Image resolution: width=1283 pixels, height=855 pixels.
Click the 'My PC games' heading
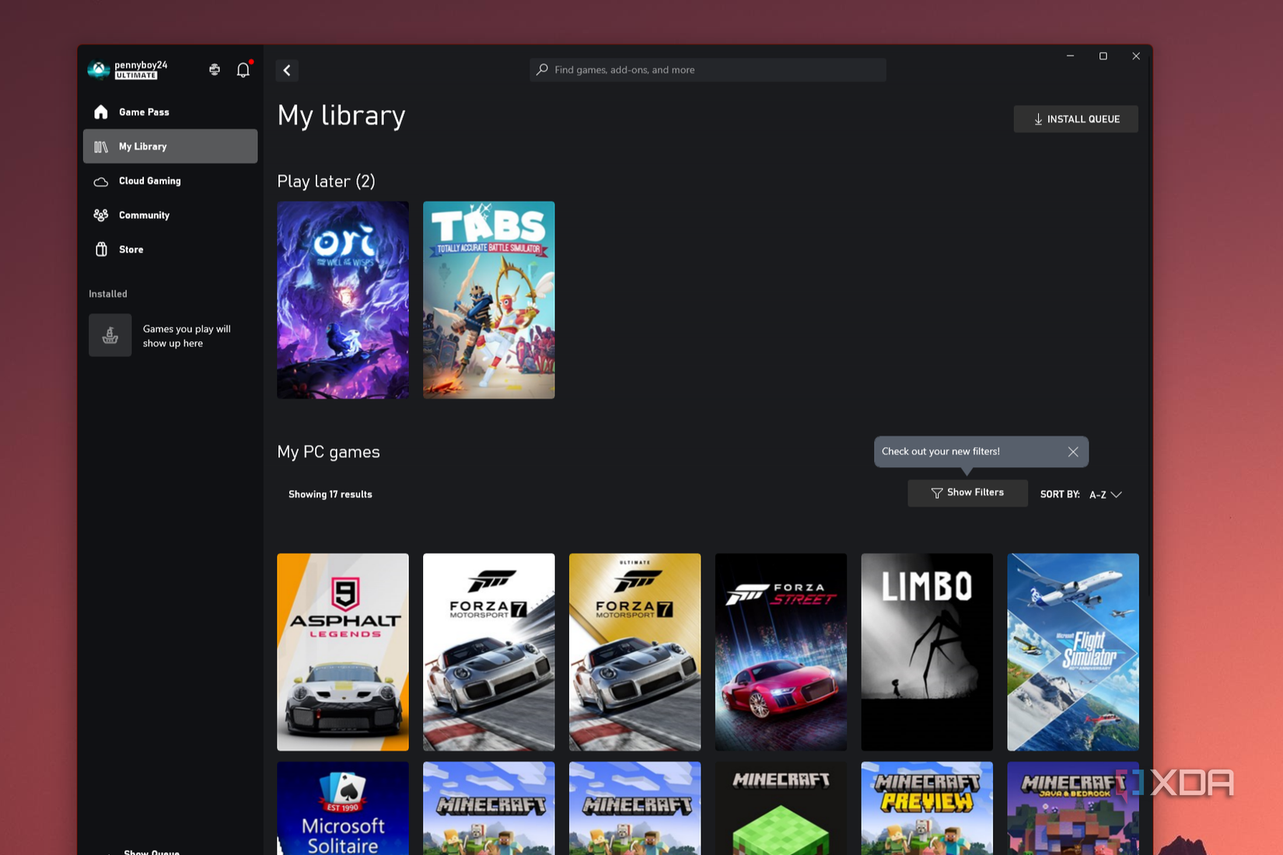[328, 452]
